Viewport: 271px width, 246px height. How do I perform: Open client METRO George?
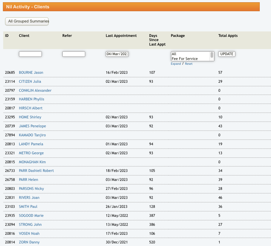(31, 153)
